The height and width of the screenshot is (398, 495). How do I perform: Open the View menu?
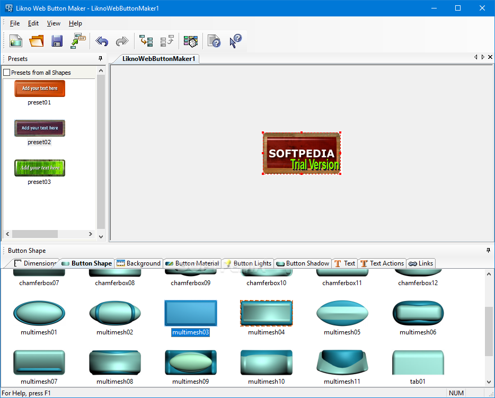tap(54, 23)
